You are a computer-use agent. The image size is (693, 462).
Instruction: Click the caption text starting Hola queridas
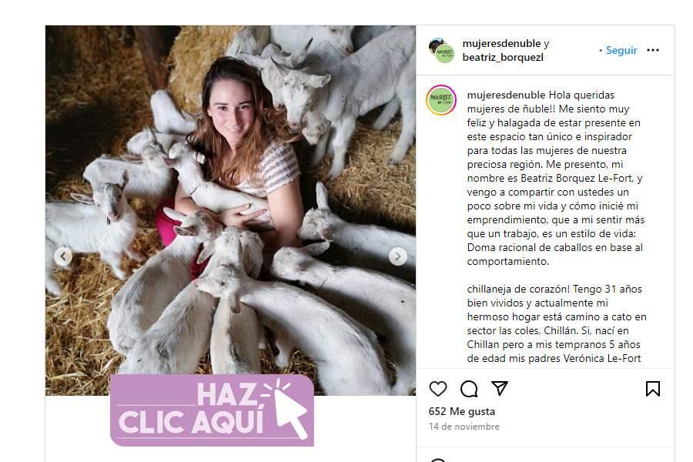556,178
